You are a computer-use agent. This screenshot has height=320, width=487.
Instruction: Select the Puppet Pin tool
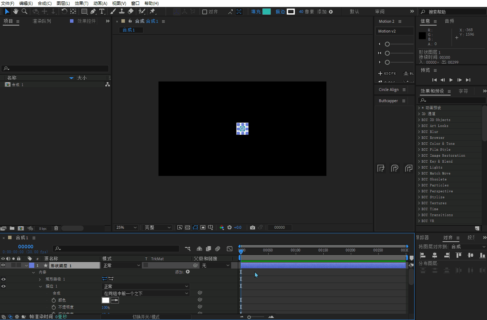tap(153, 12)
